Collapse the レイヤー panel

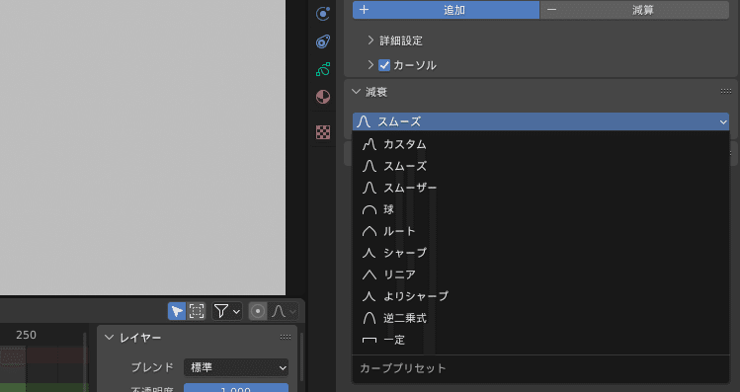tap(109, 338)
